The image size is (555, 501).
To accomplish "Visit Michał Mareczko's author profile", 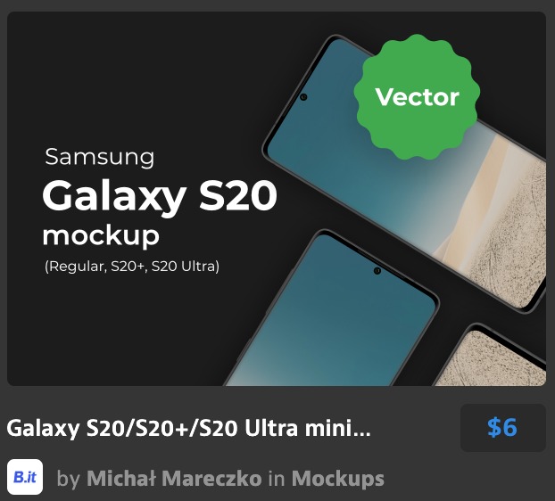I will pyautogui.click(x=174, y=479).
